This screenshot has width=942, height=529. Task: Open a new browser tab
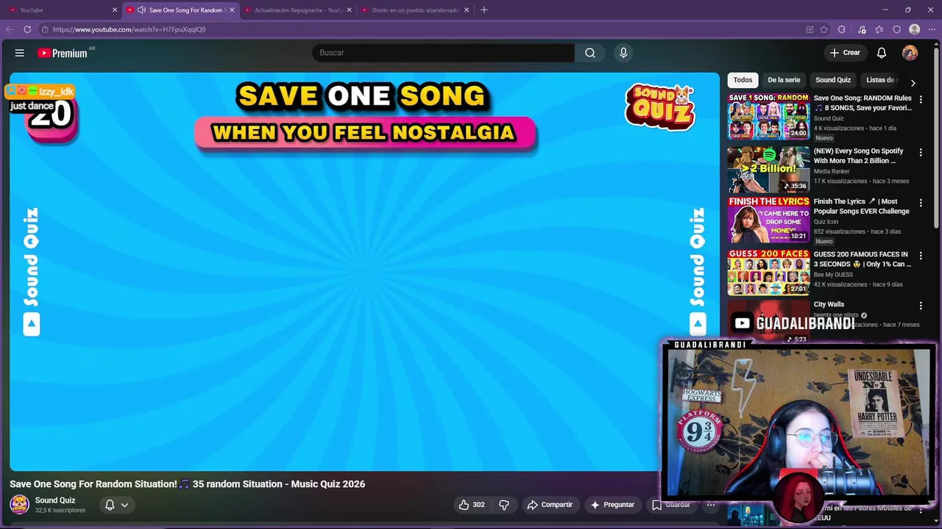point(484,10)
